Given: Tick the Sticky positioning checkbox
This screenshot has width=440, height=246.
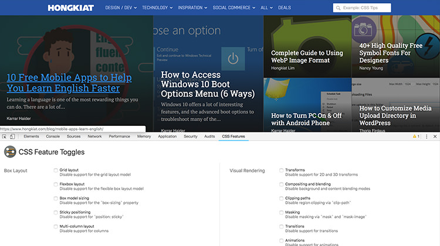Looking at the screenshot, I should click(x=56, y=213).
